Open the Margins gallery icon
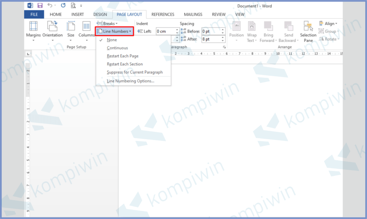Viewport: 367px width, 219px height. pyautogui.click(x=33, y=26)
